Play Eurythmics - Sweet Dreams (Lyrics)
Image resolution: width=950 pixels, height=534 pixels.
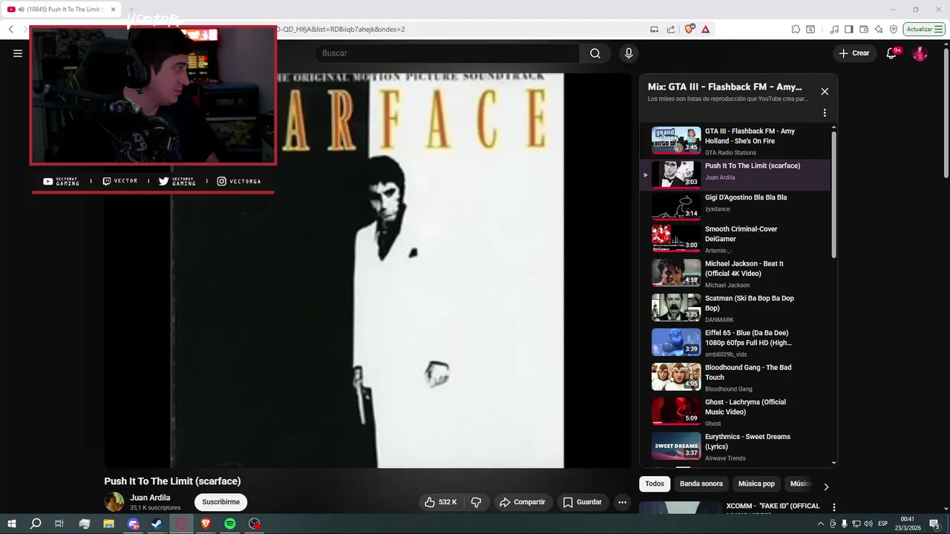(x=735, y=447)
